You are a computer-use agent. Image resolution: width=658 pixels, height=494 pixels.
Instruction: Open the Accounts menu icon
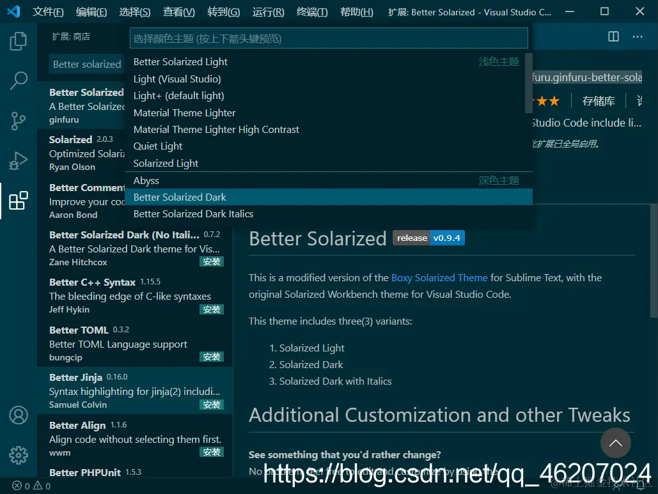click(19, 415)
